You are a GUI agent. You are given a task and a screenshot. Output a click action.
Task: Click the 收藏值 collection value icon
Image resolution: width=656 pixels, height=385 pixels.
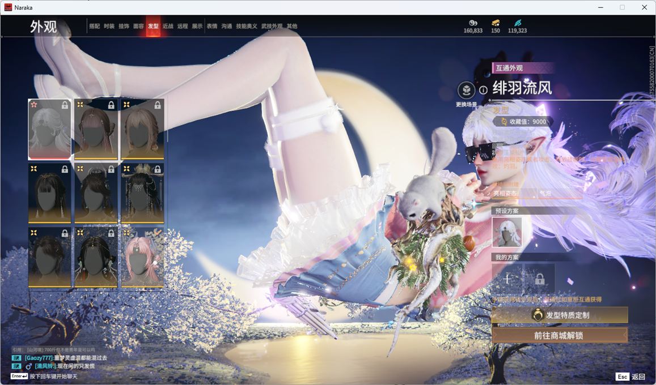click(503, 122)
